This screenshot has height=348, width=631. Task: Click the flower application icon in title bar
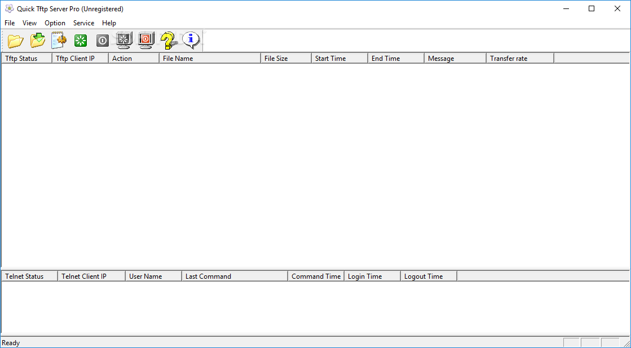point(9,9)
